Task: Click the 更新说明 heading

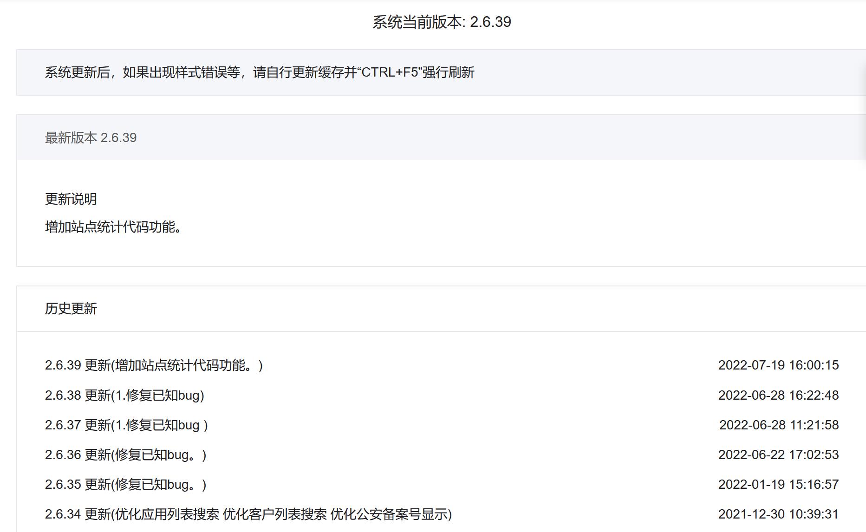Action: [71, 199]
